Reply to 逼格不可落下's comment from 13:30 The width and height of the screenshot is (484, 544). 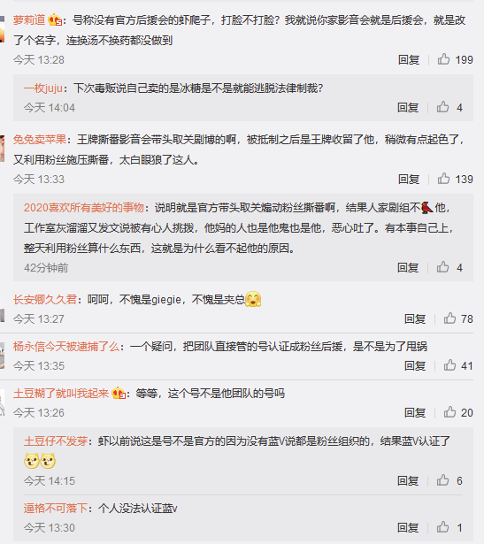point(408,528)
